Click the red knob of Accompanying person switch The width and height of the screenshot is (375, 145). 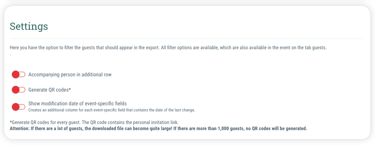pyautogui.click(x=16, y=74)
